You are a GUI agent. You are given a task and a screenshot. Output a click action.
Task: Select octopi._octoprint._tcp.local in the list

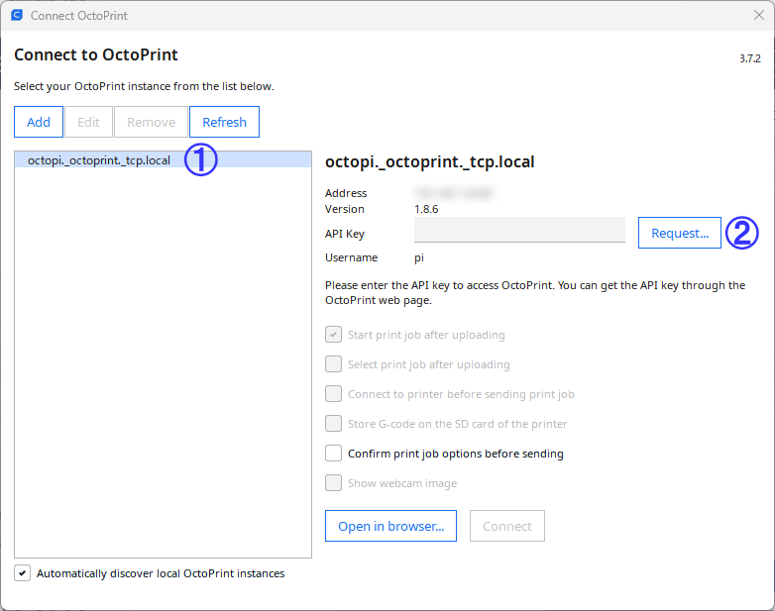tap(164, 160)
